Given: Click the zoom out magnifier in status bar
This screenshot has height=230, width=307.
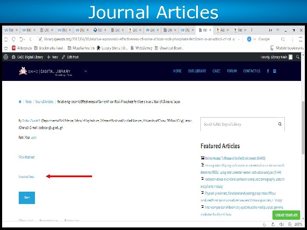Looking at the screenshot, I should click(290, 224).
